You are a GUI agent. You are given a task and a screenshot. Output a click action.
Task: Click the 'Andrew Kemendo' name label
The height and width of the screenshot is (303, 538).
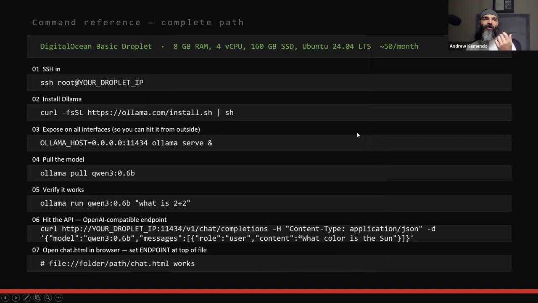pyautogui.click(x=468, y=46)
